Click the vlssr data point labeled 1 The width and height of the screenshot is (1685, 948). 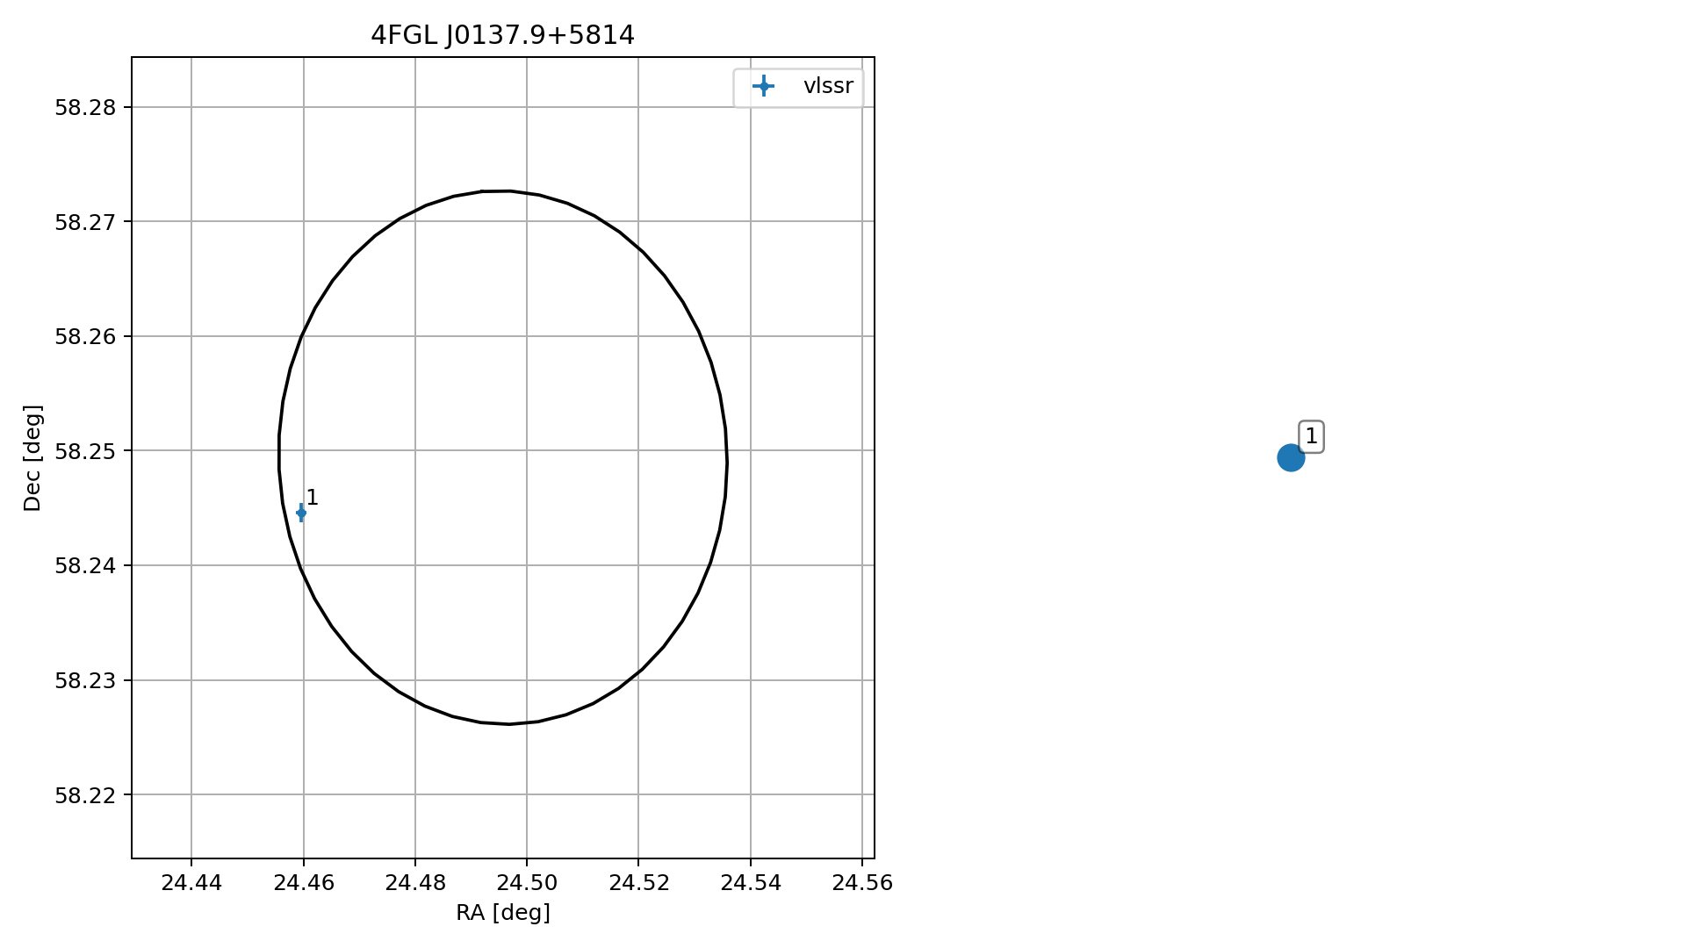pos(301,513)
